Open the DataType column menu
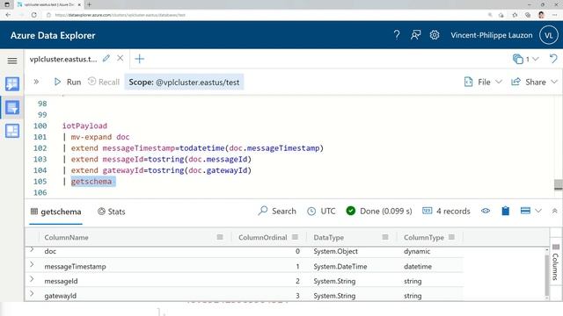The image size is (563, 316). (x=385, y=237)
